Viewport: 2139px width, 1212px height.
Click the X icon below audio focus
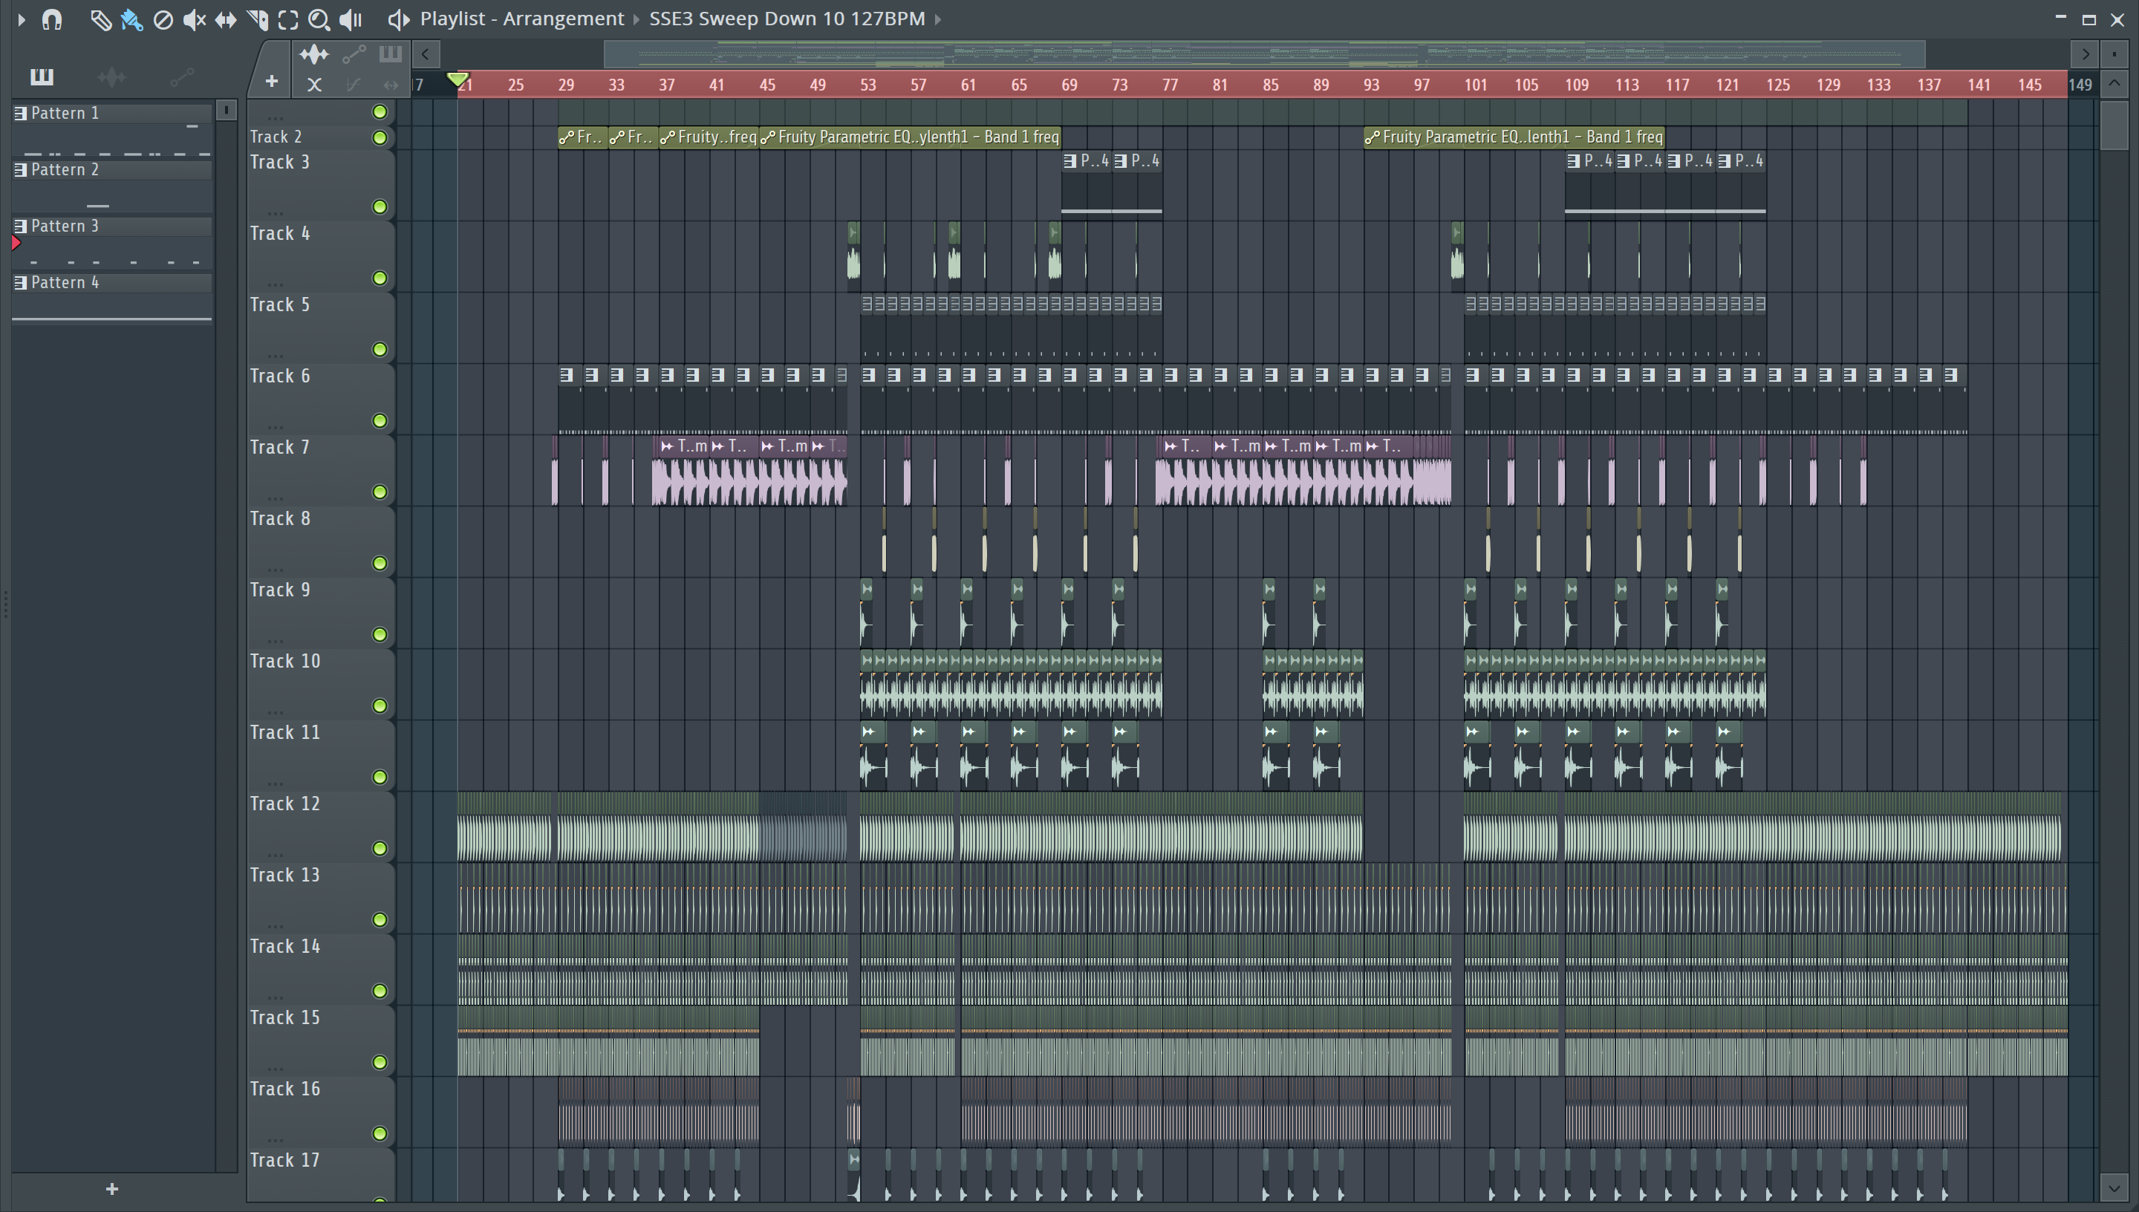tap(313, 84)
